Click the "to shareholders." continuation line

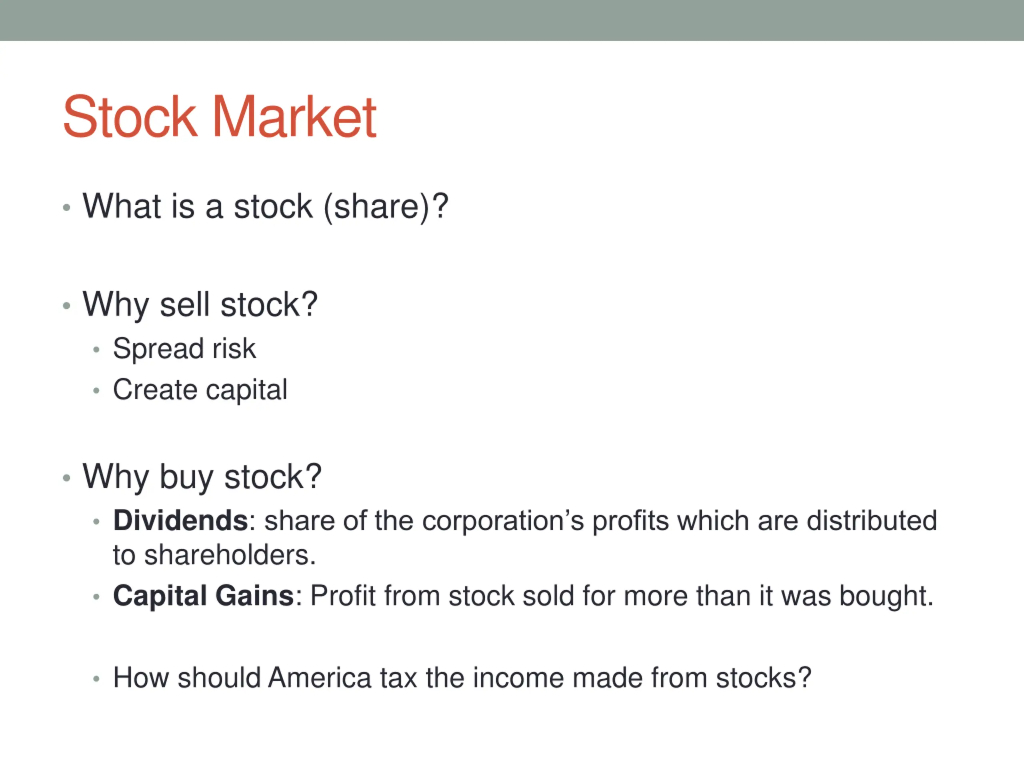(x=214, y=555)
